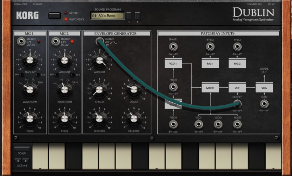Click the envelope RELEASE knob
The width and height of the screenshot is (292, 176).
point(134,119)
